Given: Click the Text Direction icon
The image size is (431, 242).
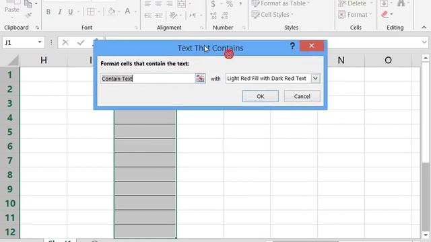Looking at the screenshot, I should click(193, 15).
